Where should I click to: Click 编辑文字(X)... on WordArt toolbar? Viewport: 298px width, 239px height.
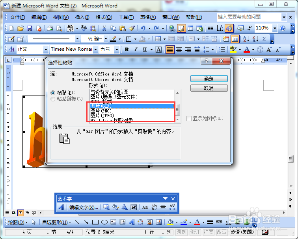coord(84,207)
